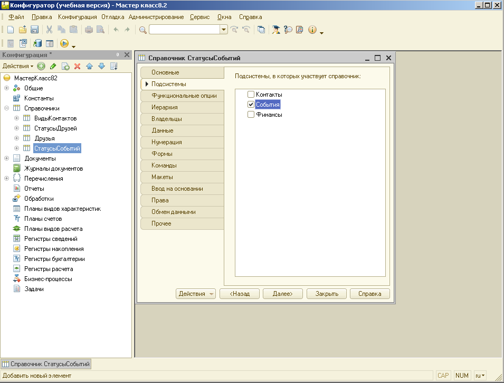Start debugging with the play icon
Viewport: 504px width, 383px height.
point(64,44)
